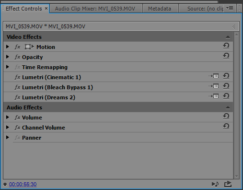Click the Audio Effects section header
243x190 pixels.
[118, 107]
